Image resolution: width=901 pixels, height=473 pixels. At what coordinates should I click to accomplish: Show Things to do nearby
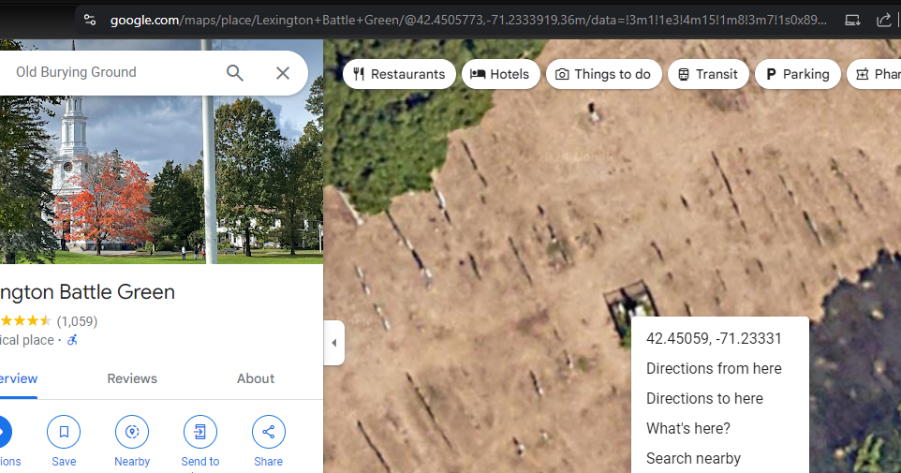(604, 74)
